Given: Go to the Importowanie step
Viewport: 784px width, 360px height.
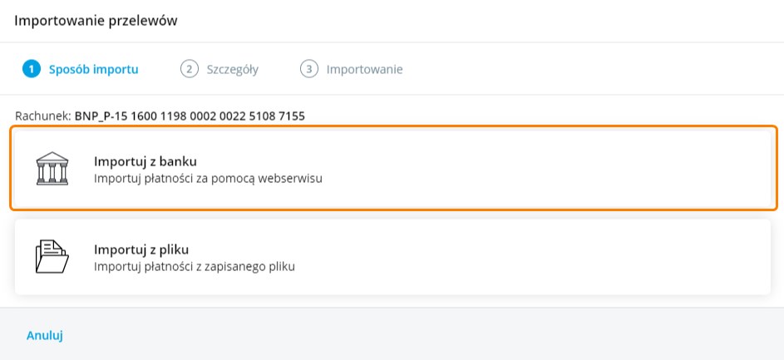Looking at the screenshot, I should [x=364, y=69].
